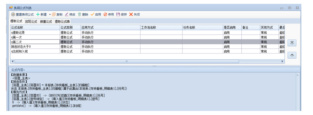The width and height of the screenshot is (313, 115).
Task: Click the 删除 trash icon
Action: point(79,14)
